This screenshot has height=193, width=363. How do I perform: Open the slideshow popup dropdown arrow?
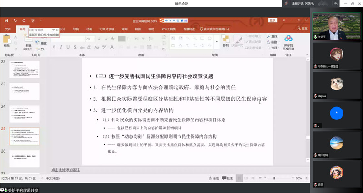(x=53, y=30)
